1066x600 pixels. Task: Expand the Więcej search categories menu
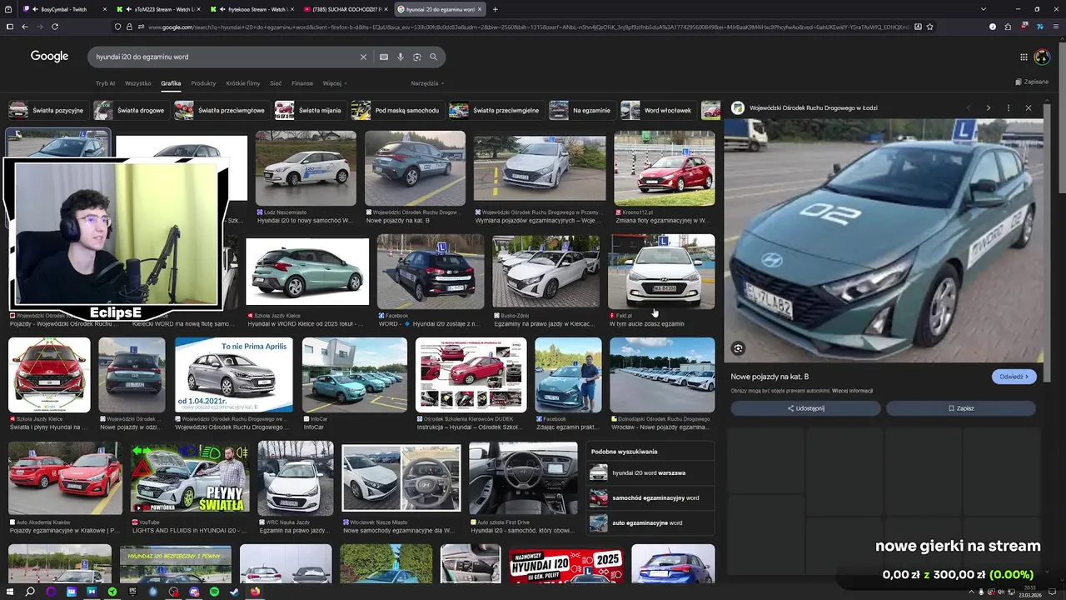point(335,83)
